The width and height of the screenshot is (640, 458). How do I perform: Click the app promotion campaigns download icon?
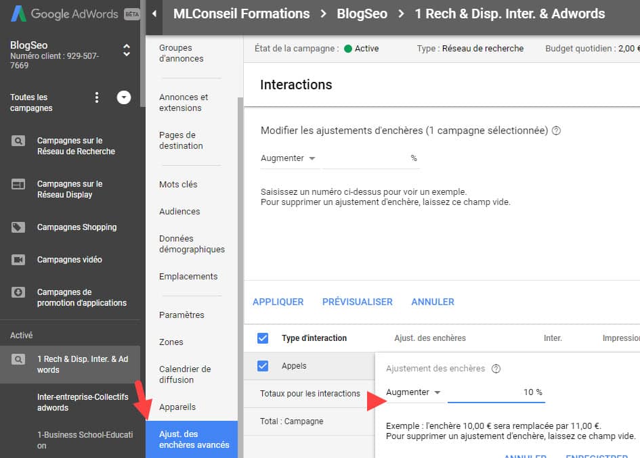18,292
